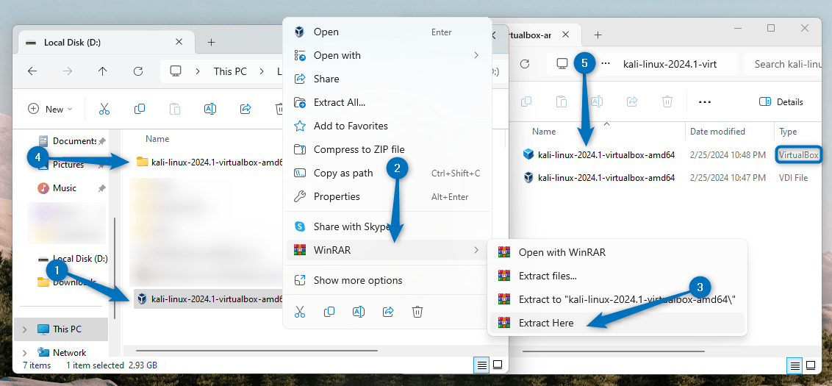Screen dimensions: 832x386
Task: Select Local Disk (D:) in sidebar
Action: pos(73,259)
